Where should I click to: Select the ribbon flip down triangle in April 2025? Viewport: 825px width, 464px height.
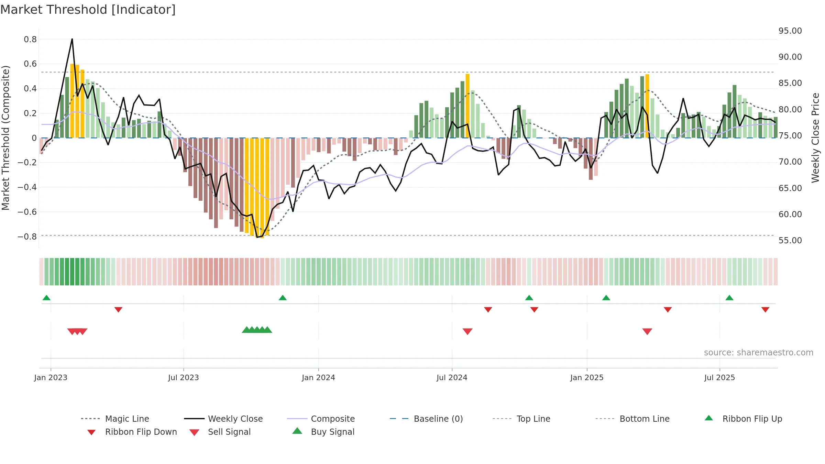(x=668, y=310)
